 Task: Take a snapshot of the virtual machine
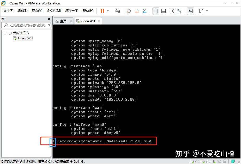(128, 11)
